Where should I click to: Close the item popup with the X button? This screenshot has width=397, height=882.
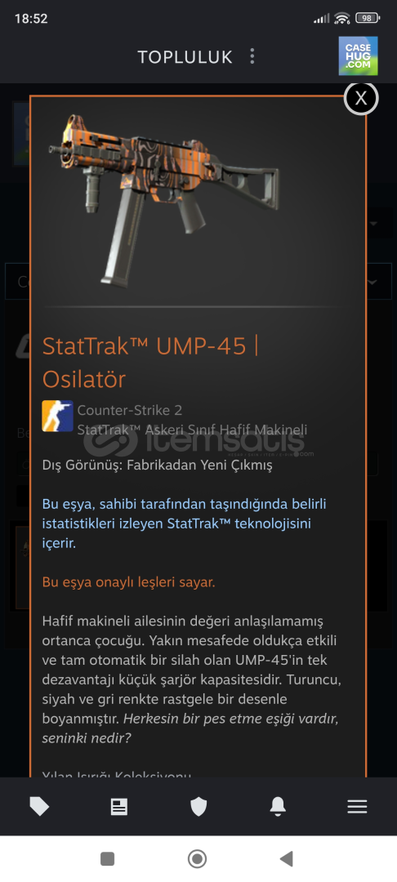click(x=360, y=99)
